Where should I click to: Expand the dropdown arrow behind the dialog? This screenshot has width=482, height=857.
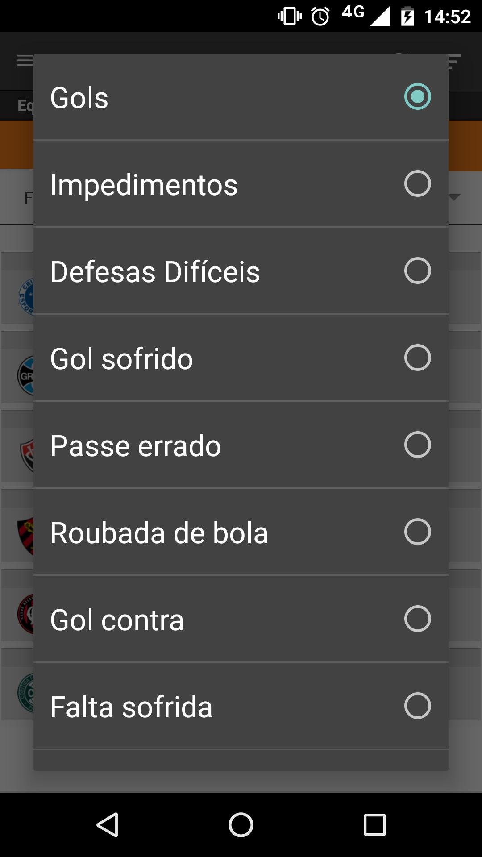click(x=454, y=197)
